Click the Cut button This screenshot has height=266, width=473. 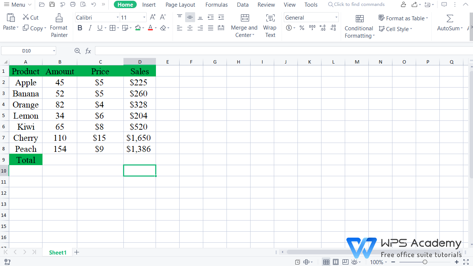pyautogui.click(x=30, y=17)
